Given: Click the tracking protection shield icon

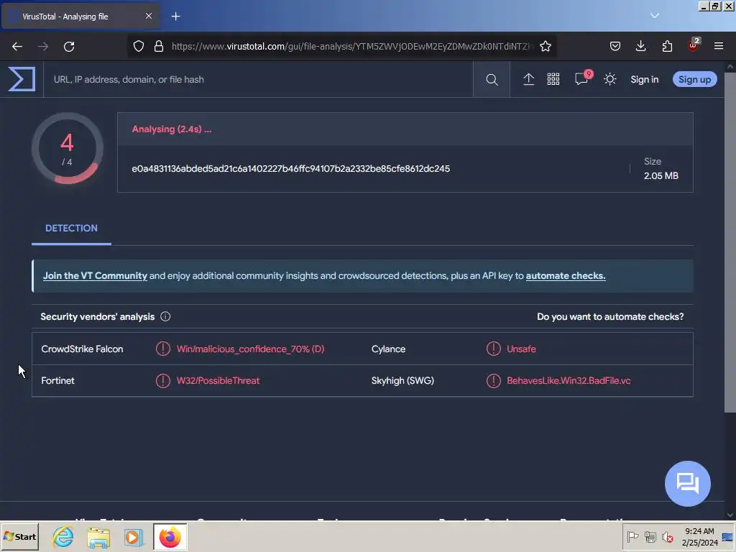Looking at the screenshot, I should 139,46.
